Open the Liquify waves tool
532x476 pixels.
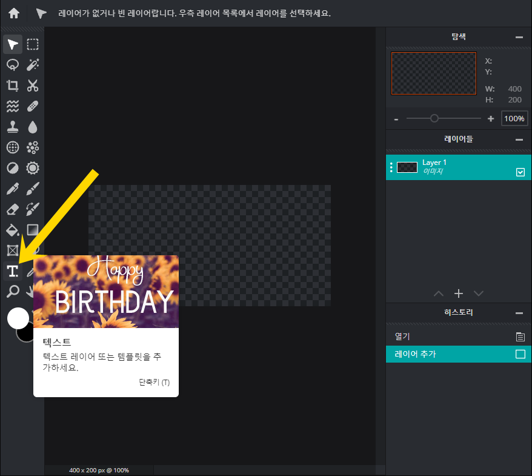point(13,106)
